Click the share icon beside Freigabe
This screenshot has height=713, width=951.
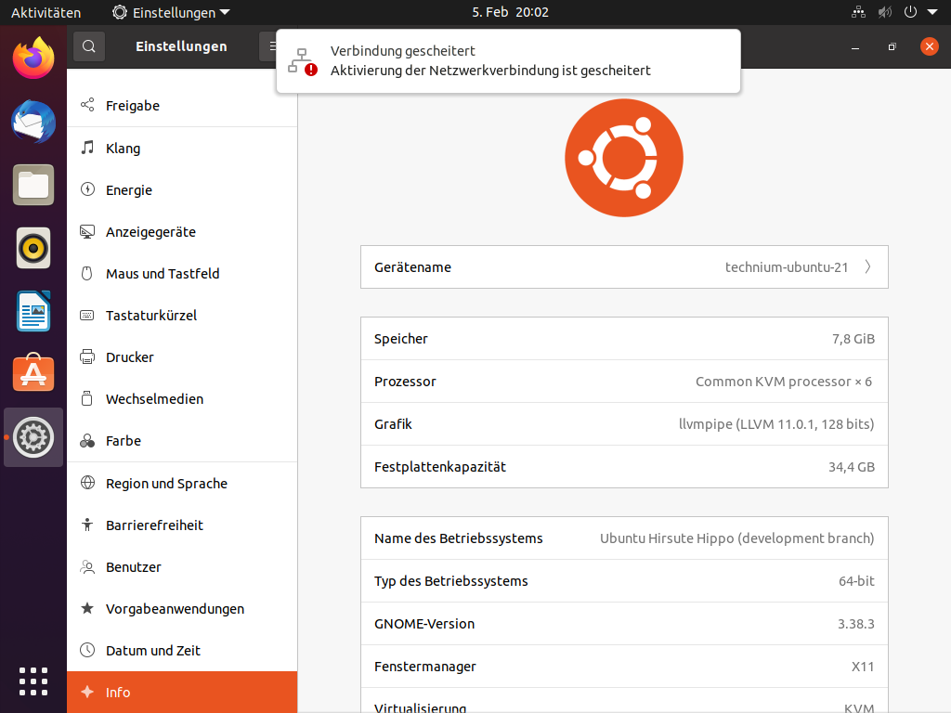pyautogui.click(x=87, y=105)
